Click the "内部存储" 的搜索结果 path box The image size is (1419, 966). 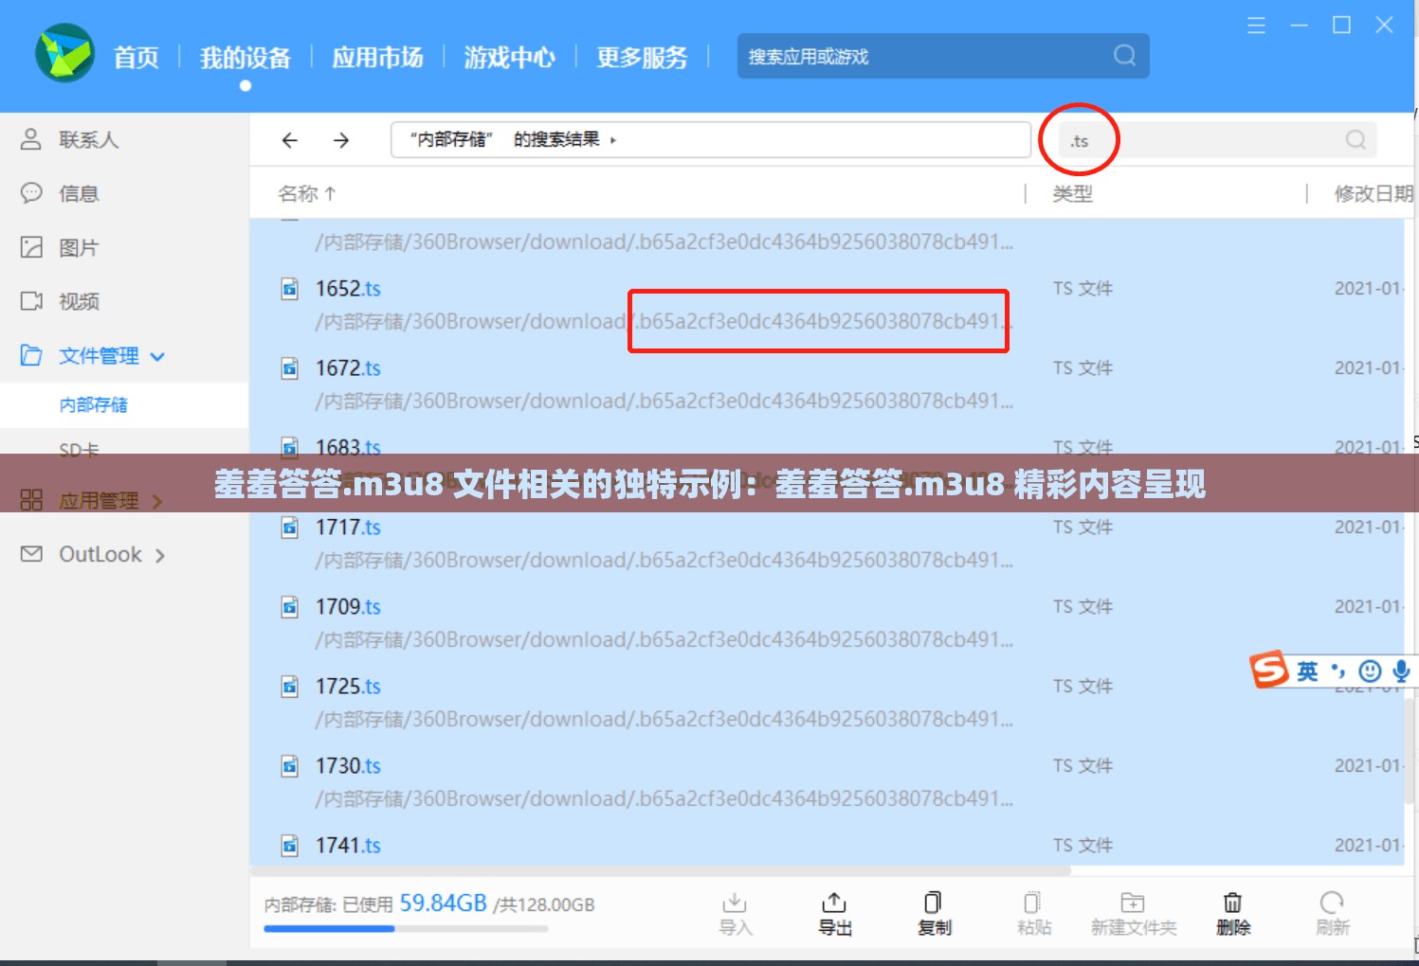pos(711,140)
